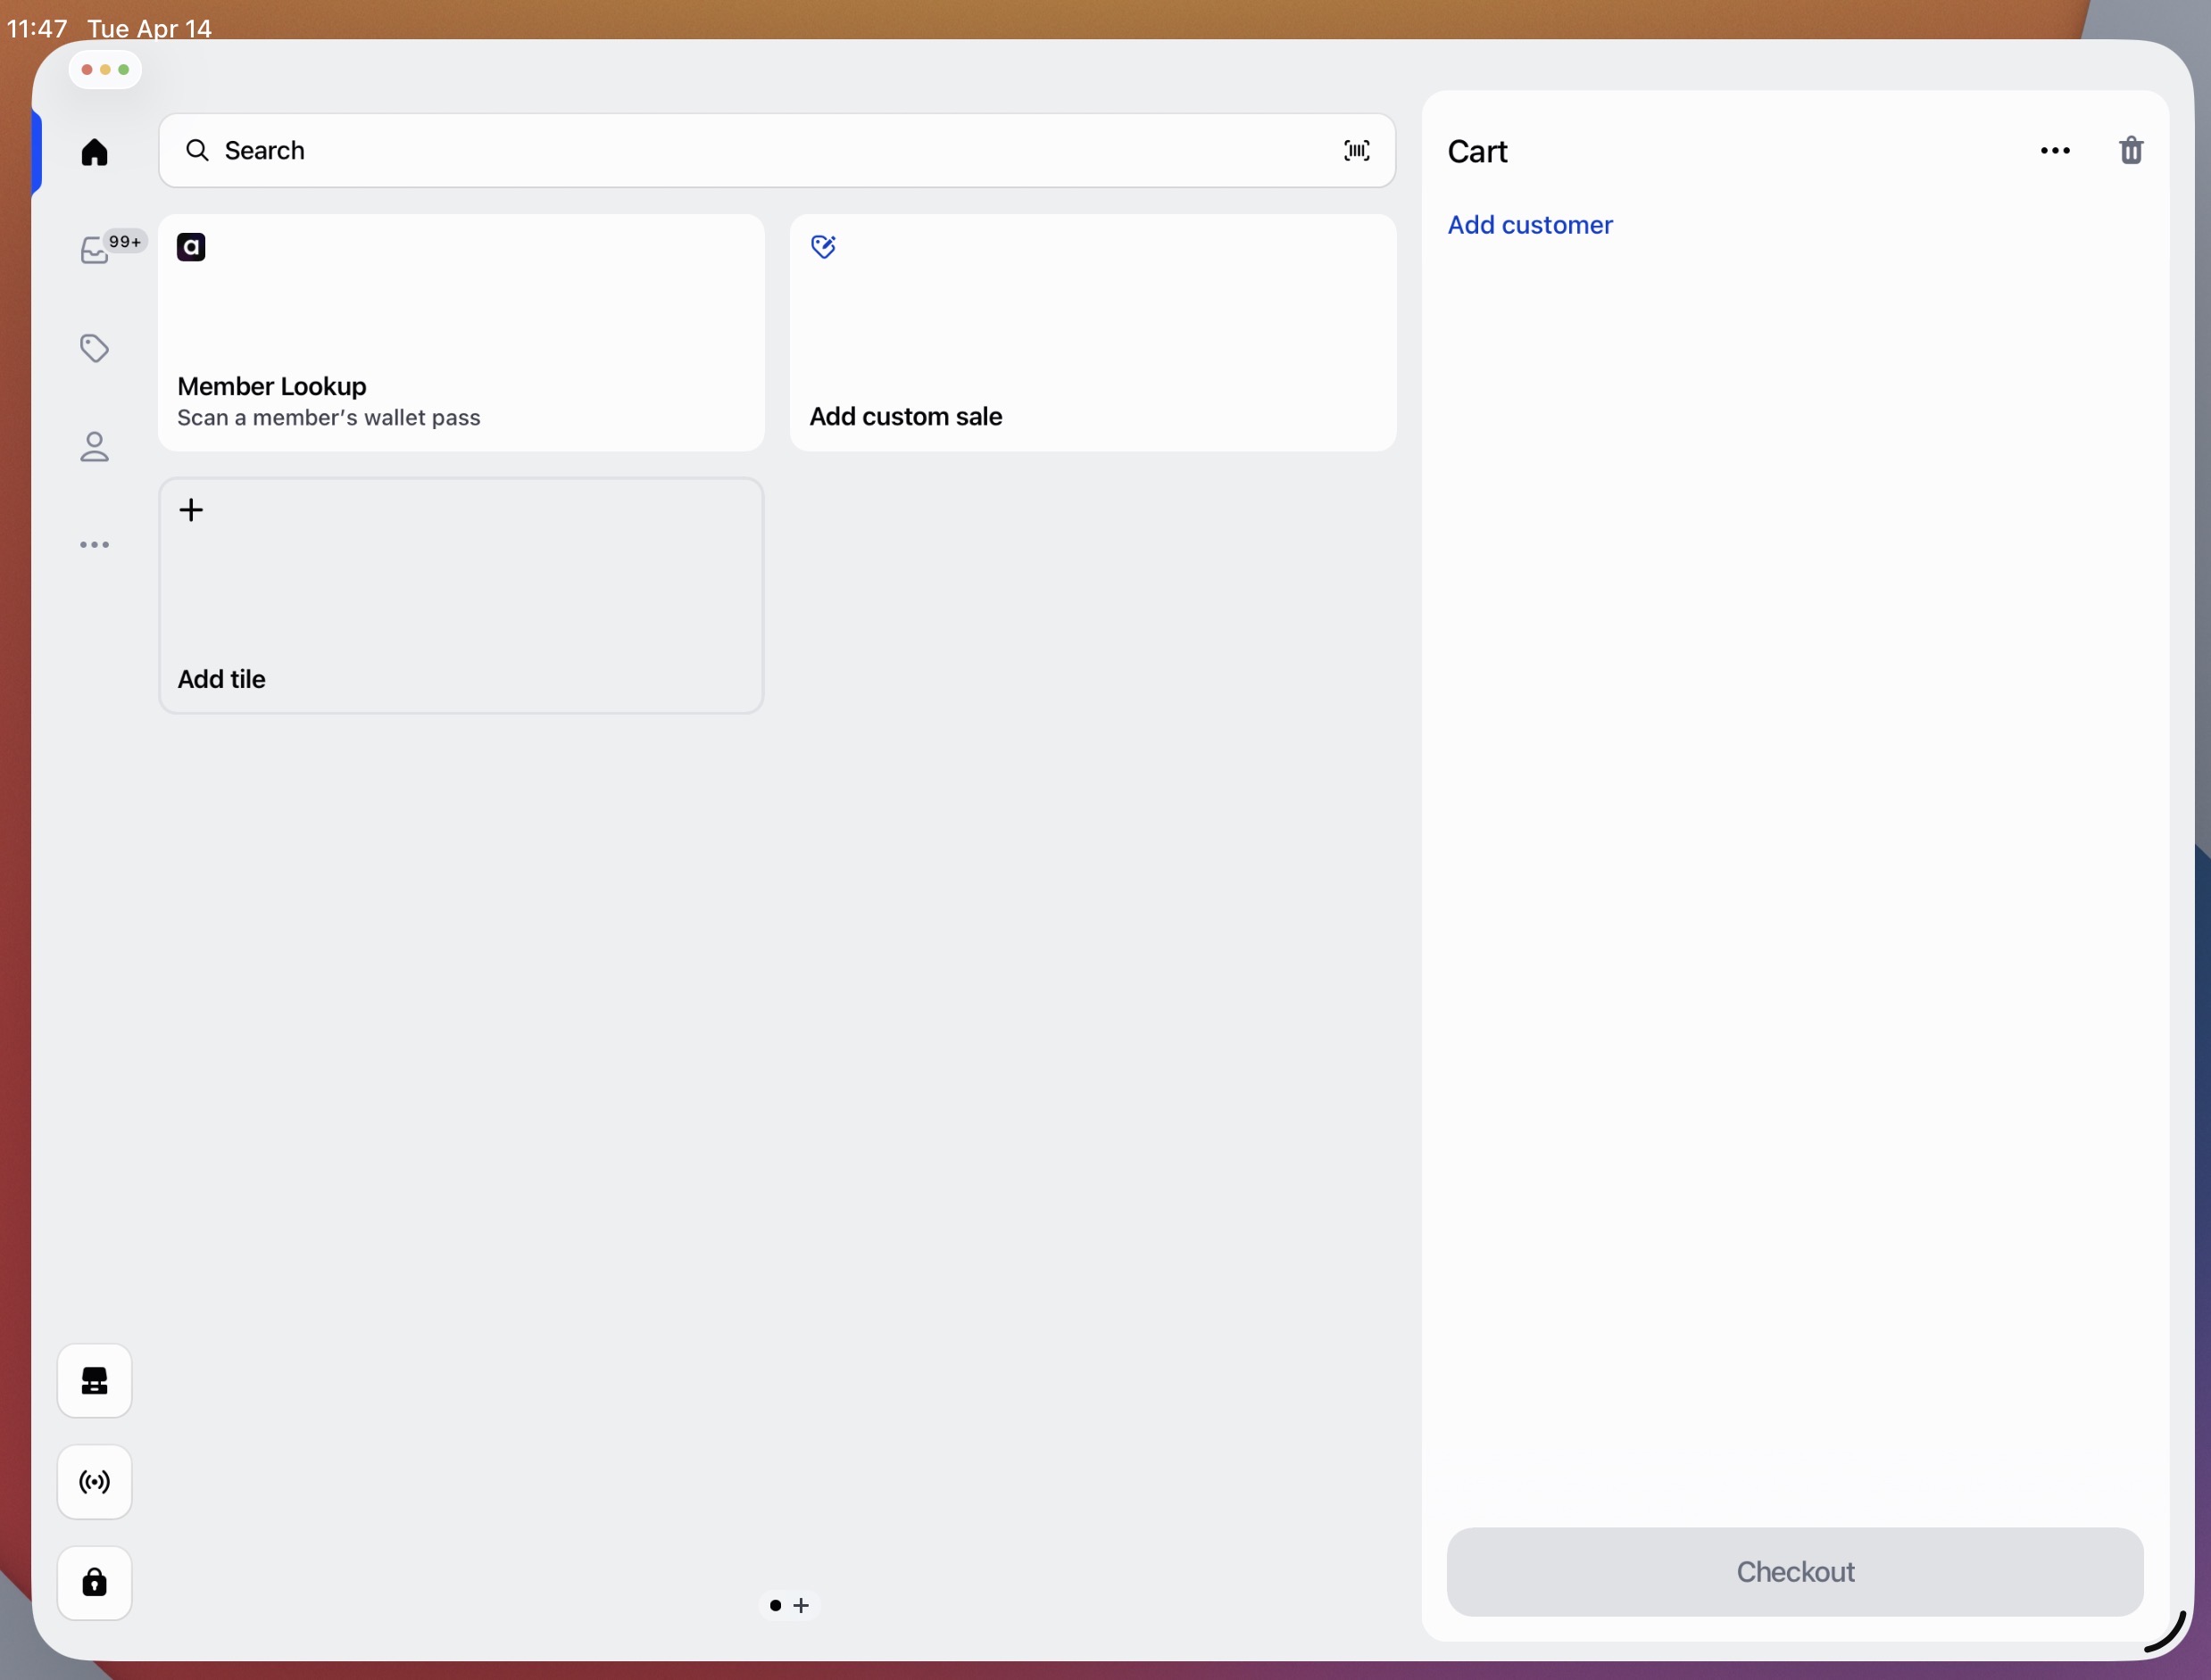The width and height of the screenshot is (2211, 1680).
Task: Clear the cart using the trash icon
Action: click(x=2131, y=150)
